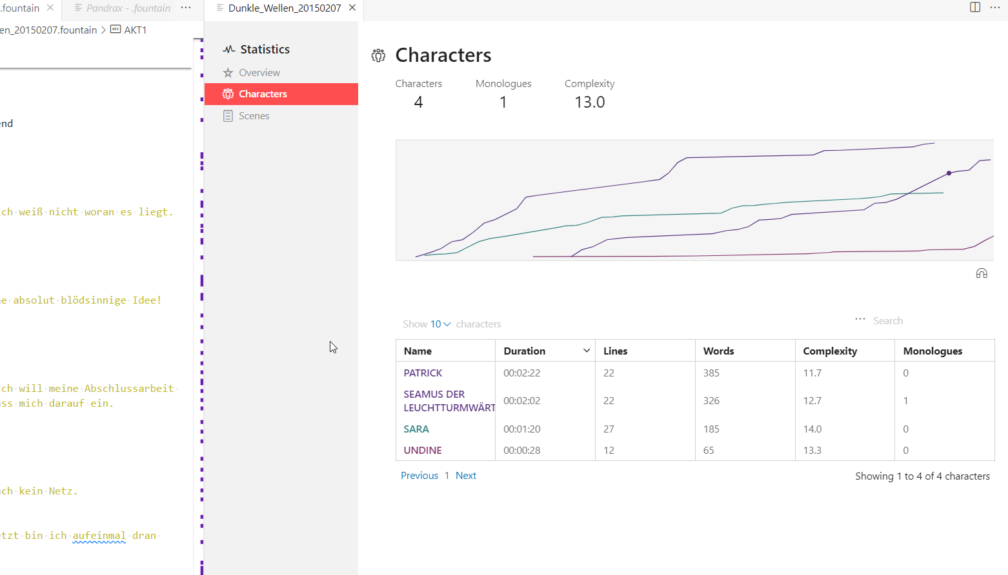
Task: Click the Statistics pulse icon
Action: (x=229, y=49)
